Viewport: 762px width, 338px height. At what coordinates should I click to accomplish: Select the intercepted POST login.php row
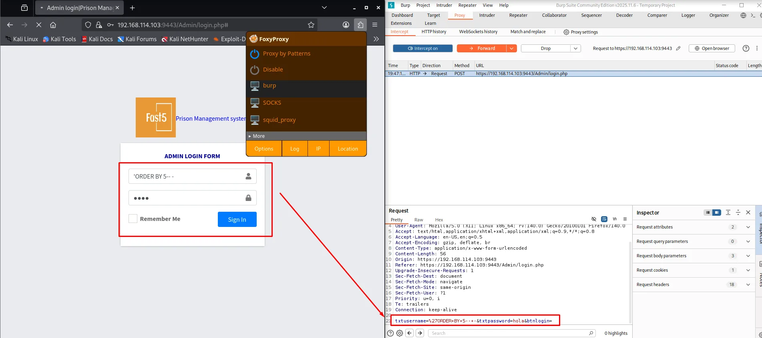pos(573,74)
